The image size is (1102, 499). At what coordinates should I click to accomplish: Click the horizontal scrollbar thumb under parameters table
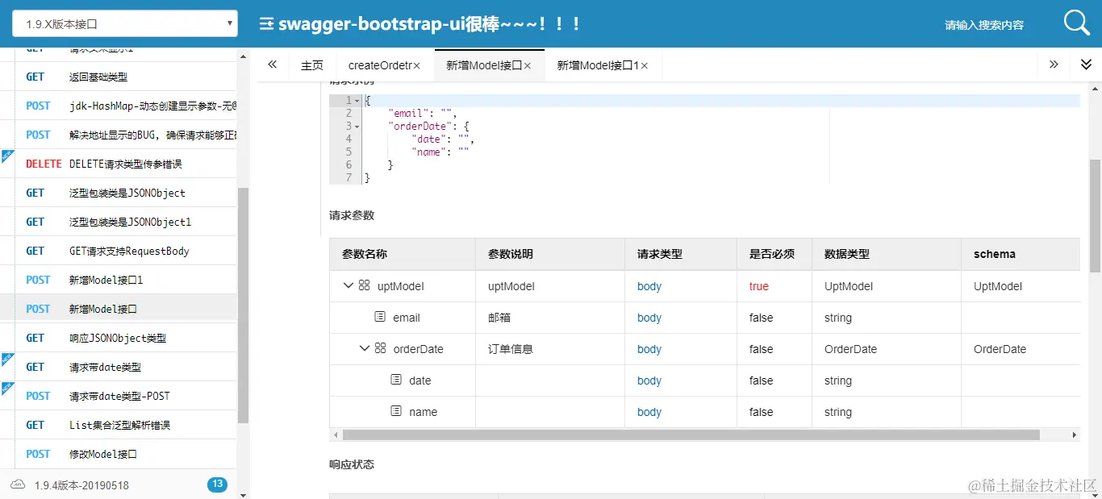click(691, 435)
